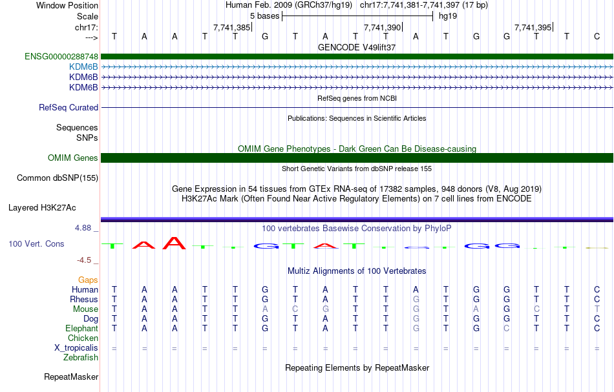
Task: Select the light blue KDM6B gene label
Action: point(83,67)
